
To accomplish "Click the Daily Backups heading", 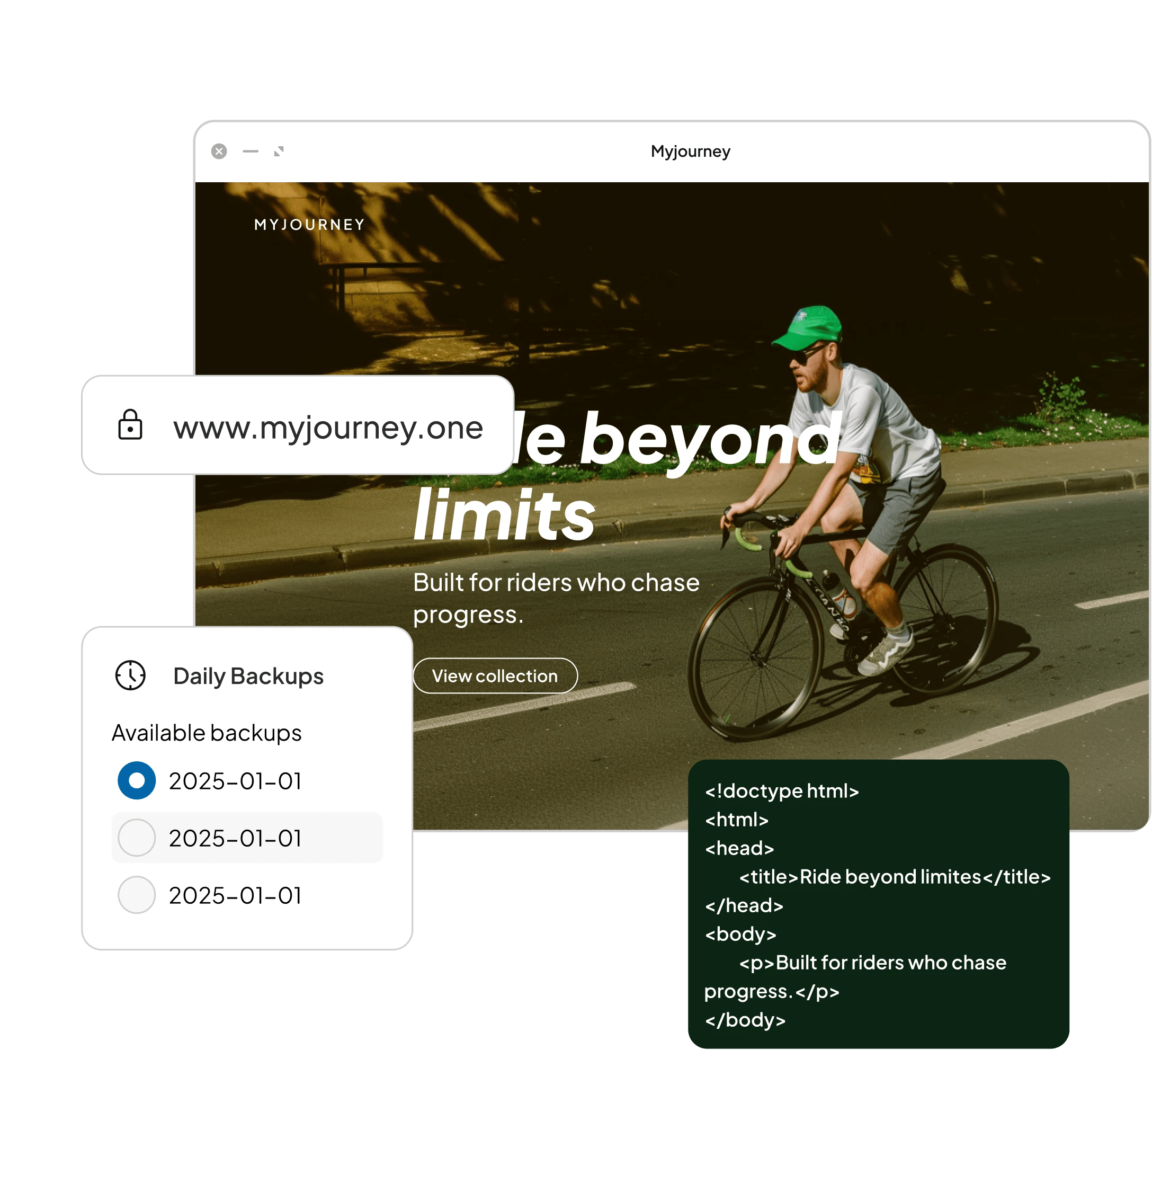I will point(248,677).
